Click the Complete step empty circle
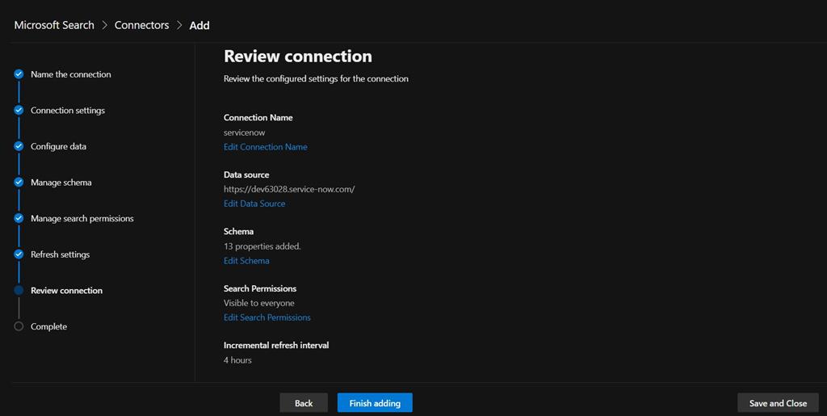The height and width of the screenshot is (416, 827). coord(19,326)
